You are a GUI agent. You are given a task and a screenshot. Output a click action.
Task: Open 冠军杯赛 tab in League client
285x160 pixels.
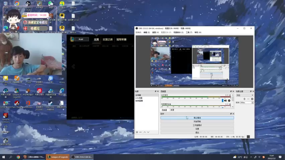pyautogui.click(x=121, y=39)
